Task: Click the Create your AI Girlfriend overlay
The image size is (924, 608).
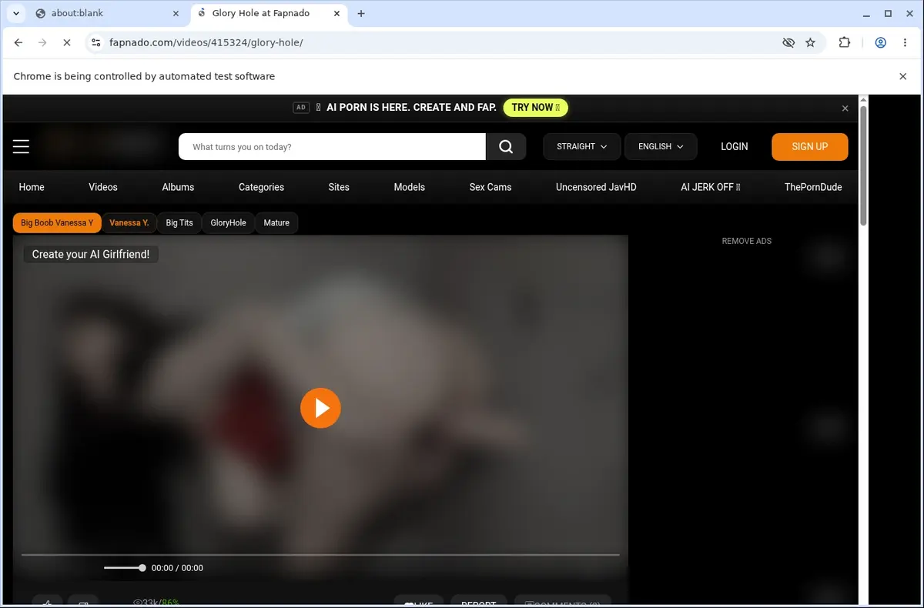Action: click(x=91, y=254)
